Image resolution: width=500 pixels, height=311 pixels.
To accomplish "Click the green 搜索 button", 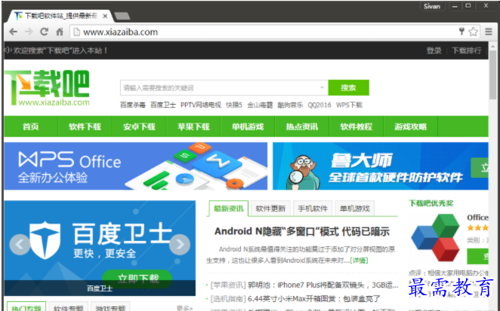I will 348,88.
